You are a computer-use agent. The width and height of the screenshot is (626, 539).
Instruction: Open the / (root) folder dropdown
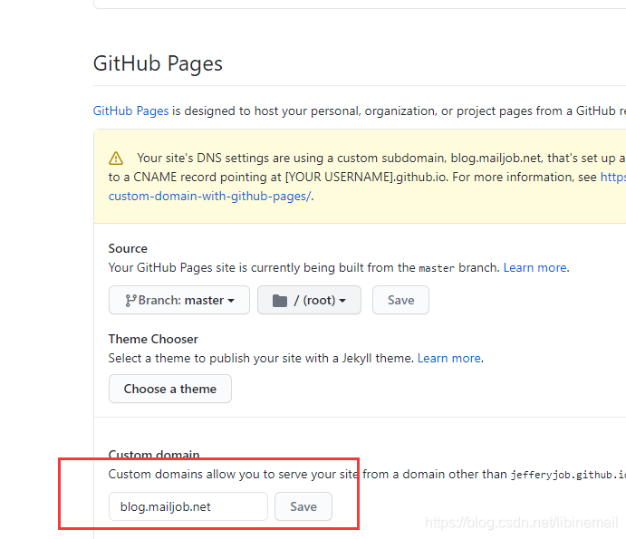[x=309, y=300]
